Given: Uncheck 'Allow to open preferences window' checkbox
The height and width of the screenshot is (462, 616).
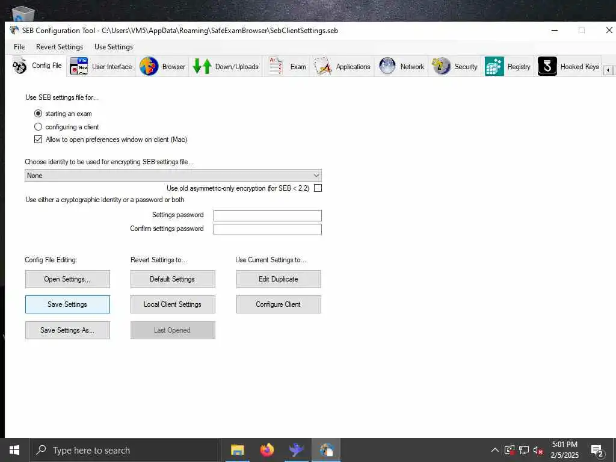Looking at the screenshot, I should pyautogui.click(x=38, y=140).
